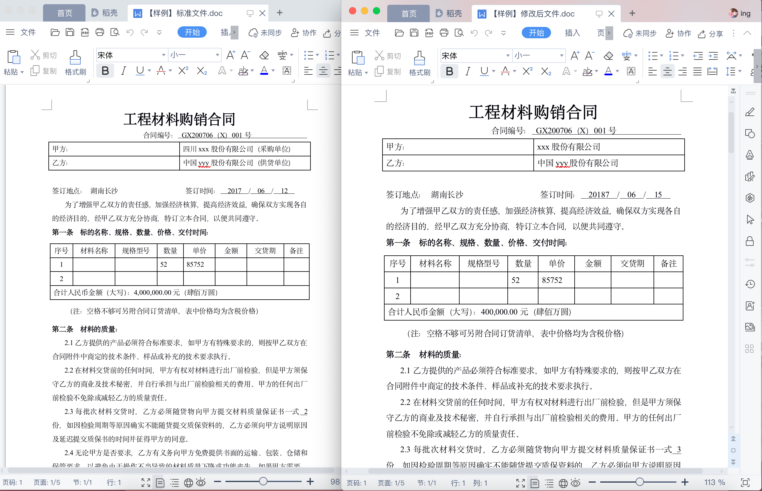Click the 协作 button in left window
Viewport: 762px width, 491px height.
point(304,33)
